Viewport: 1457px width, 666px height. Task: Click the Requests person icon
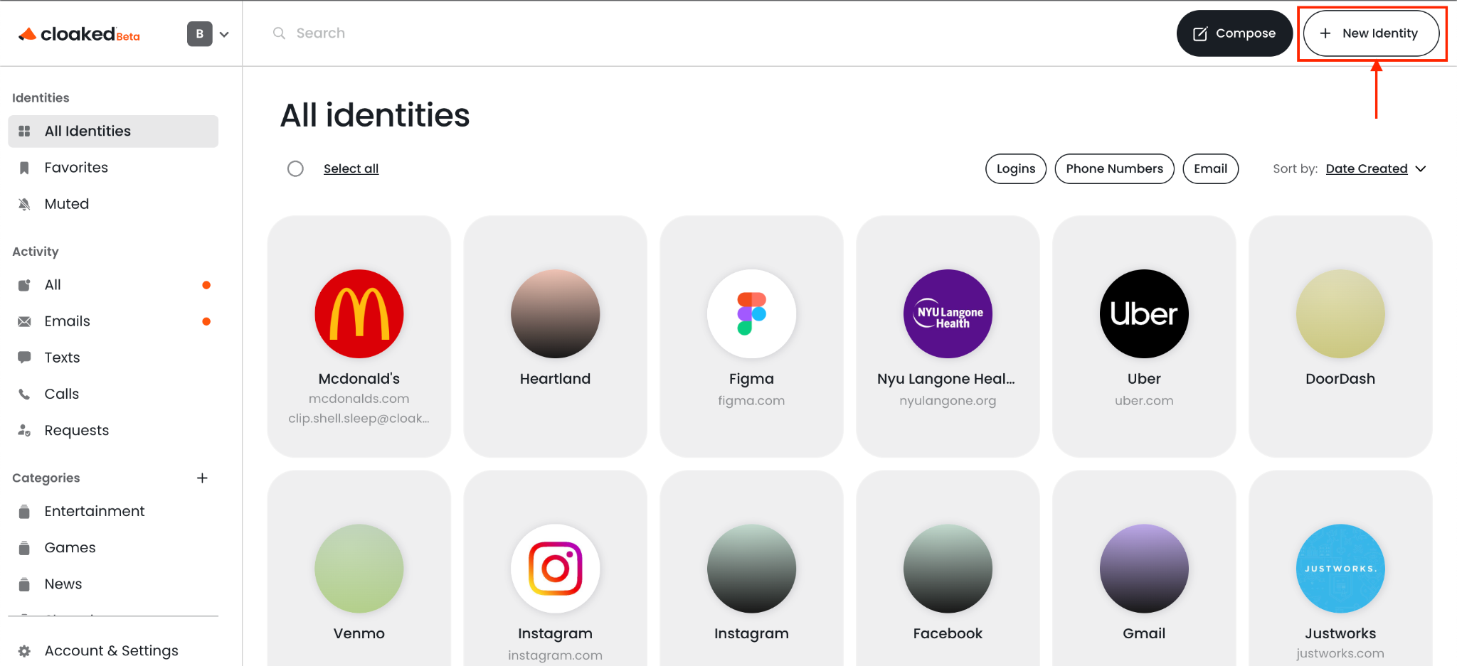pyautogui.click(x=24, y=430)
